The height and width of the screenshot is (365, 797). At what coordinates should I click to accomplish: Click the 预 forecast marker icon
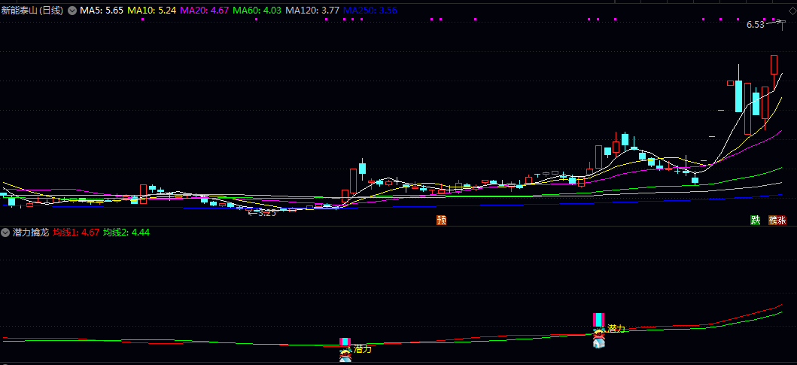tap(442, 220)
